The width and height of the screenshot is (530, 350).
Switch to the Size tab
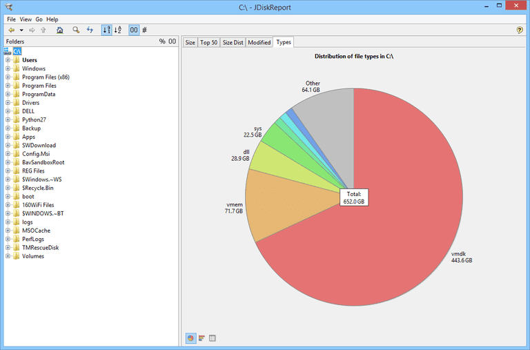[x=190, y=42]
